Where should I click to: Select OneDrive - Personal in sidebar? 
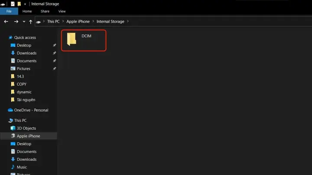click(x=31, y=110)
